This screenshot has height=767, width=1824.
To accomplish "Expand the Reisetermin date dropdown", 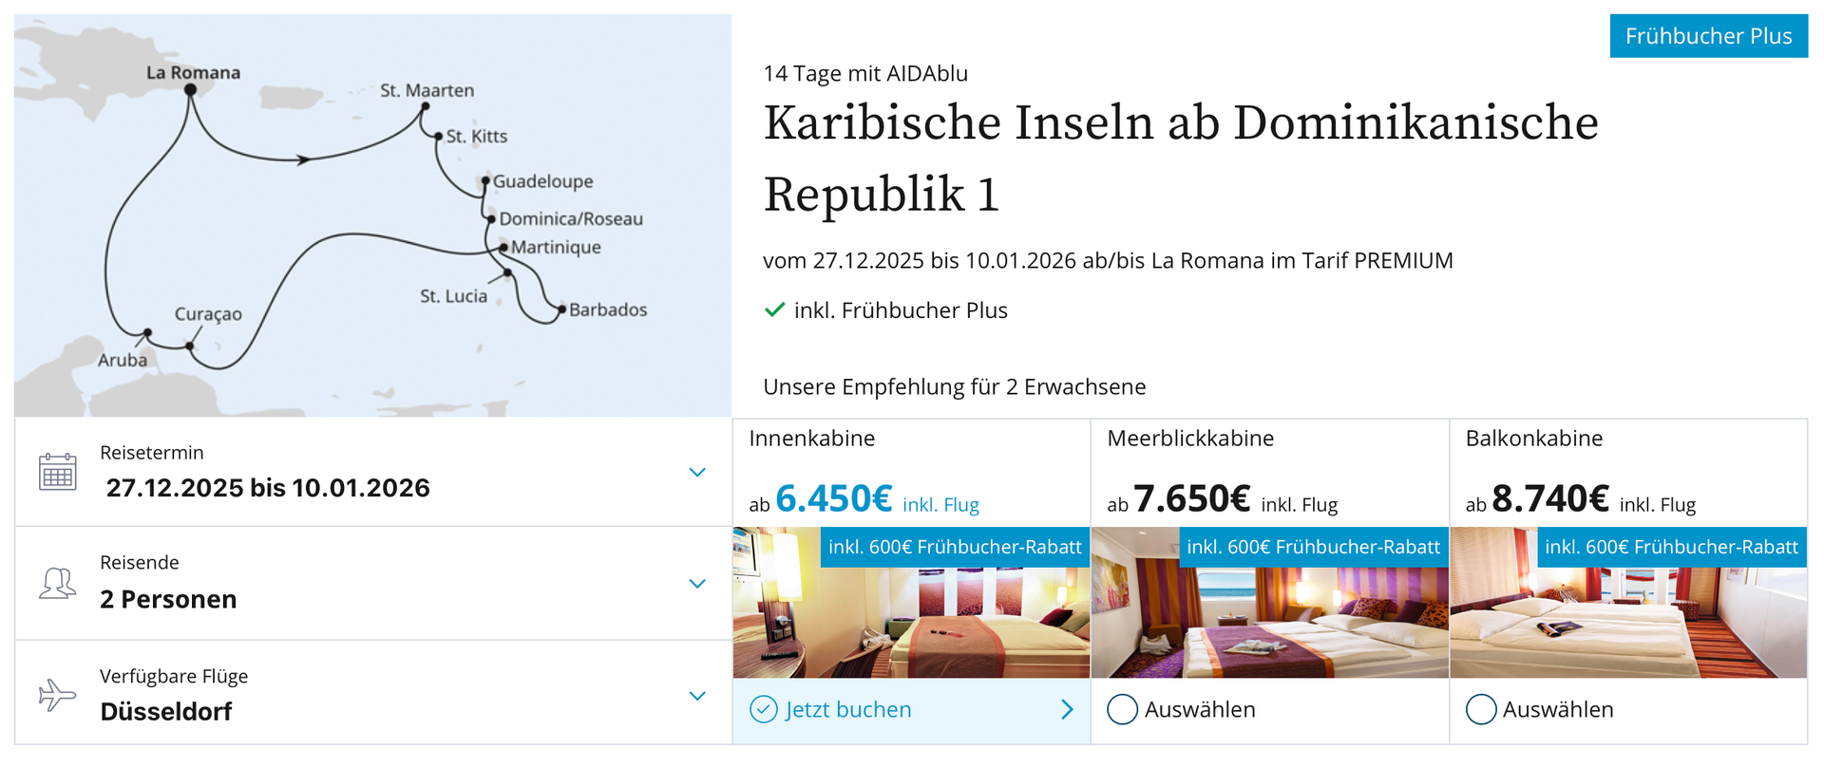I will click(697, 472).
